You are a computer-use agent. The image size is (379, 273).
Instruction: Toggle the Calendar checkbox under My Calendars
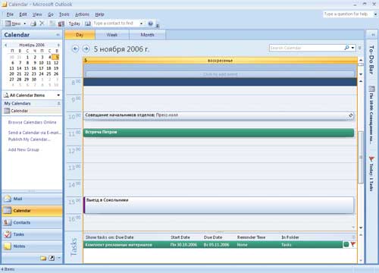(x=7, y=111)
